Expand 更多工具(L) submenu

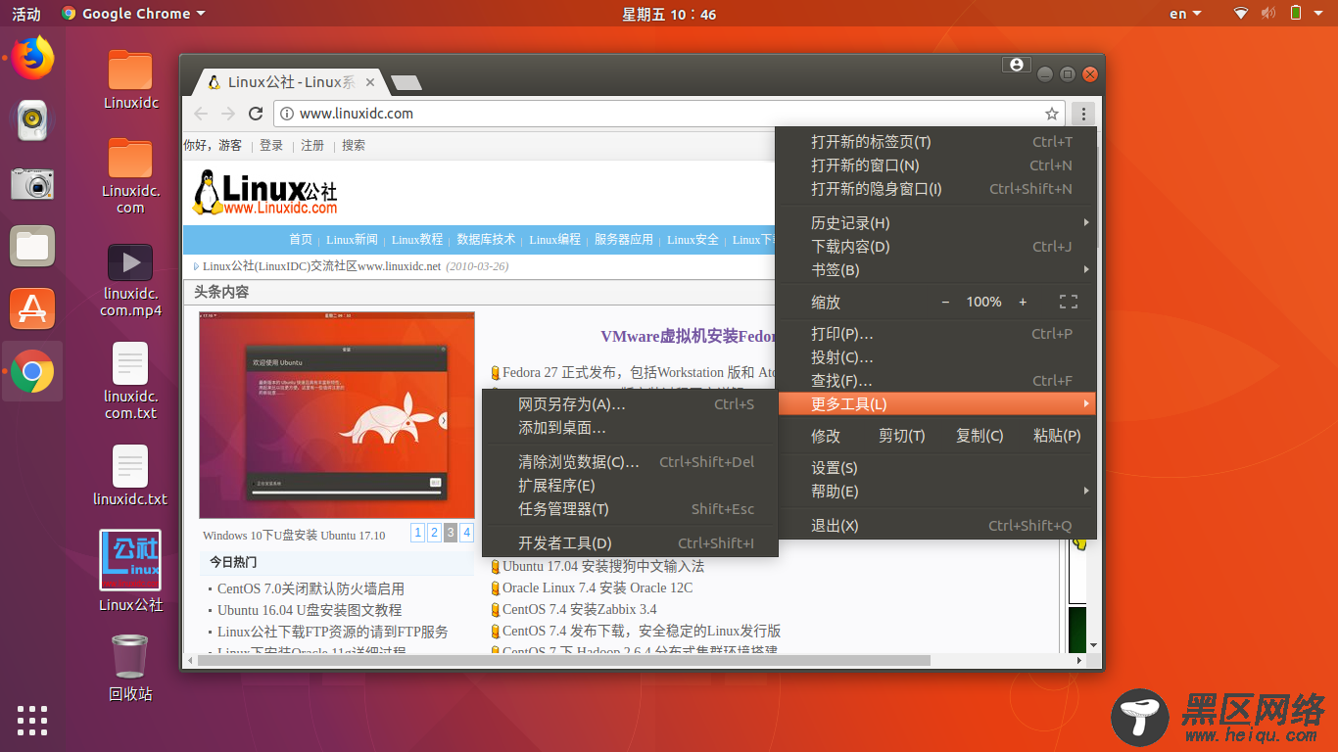coord(936,404)
